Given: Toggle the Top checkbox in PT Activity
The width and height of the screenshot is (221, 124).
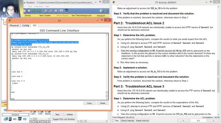Looking at the screenshot, I should (113, 121).
